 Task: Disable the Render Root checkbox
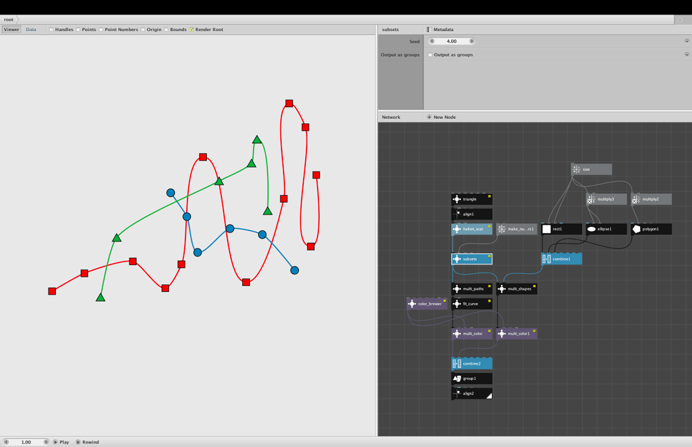click(x=192, y=30)
